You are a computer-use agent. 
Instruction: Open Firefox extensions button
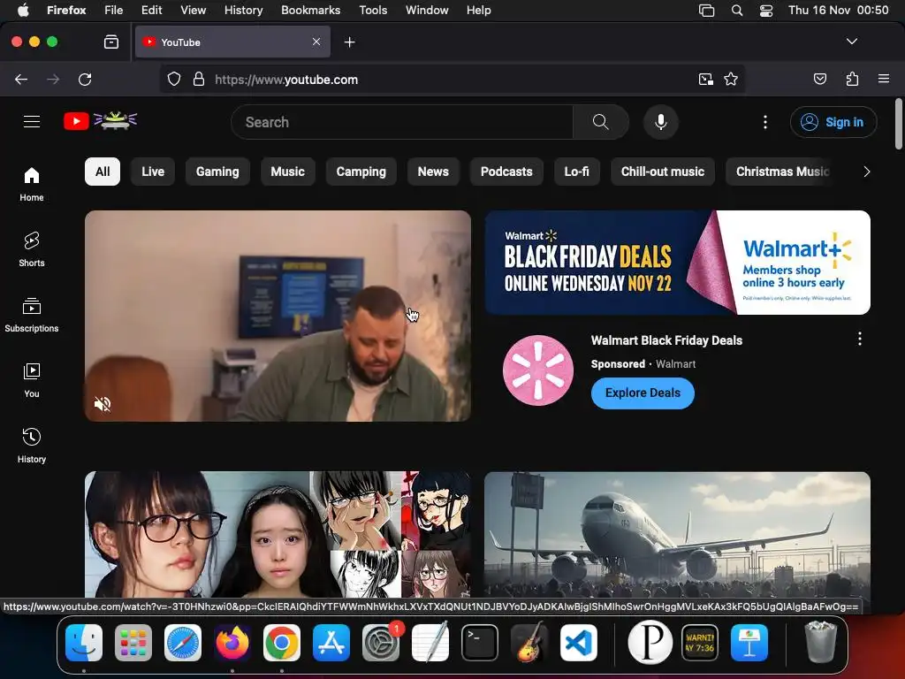pyautogui.click(x=852, y=79)
